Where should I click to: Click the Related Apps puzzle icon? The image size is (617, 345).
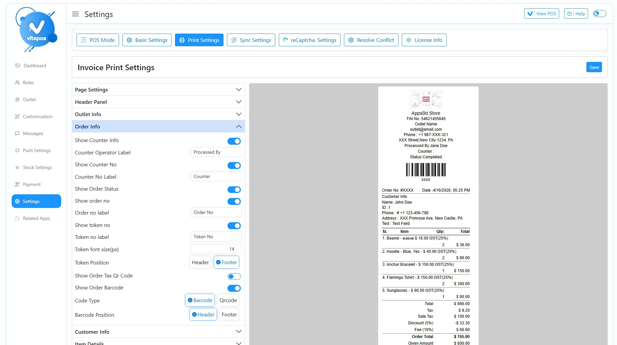(x=17, y=218)
